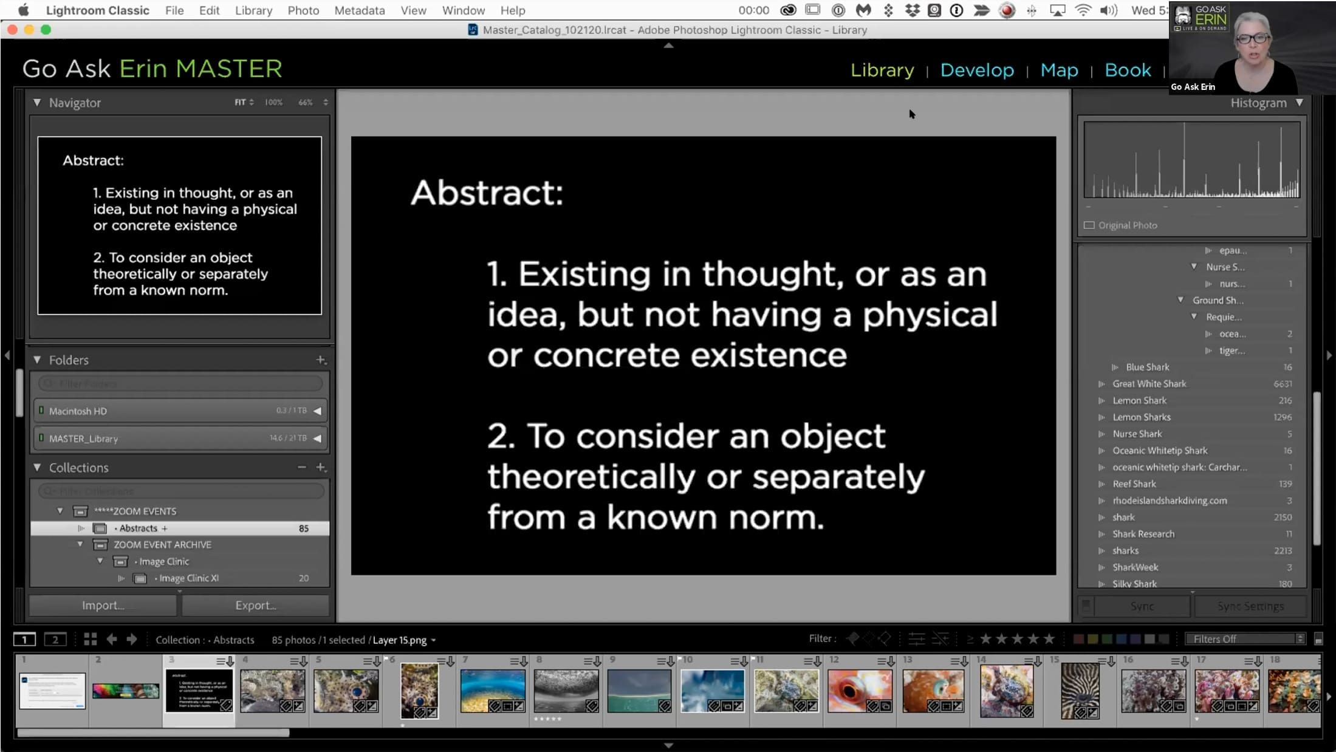This screenshot has height=752, width=1336.
Task: Filter by five-star rating
Action: (1049, 638)
